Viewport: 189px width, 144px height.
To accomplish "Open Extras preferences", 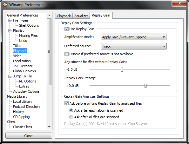I will click(x=24, y=86).
